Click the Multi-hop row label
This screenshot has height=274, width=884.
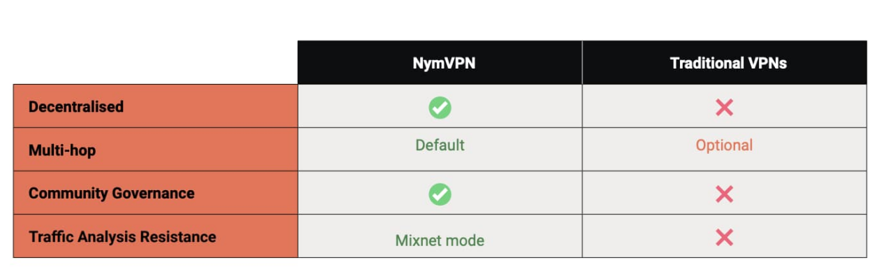point(62,150)
